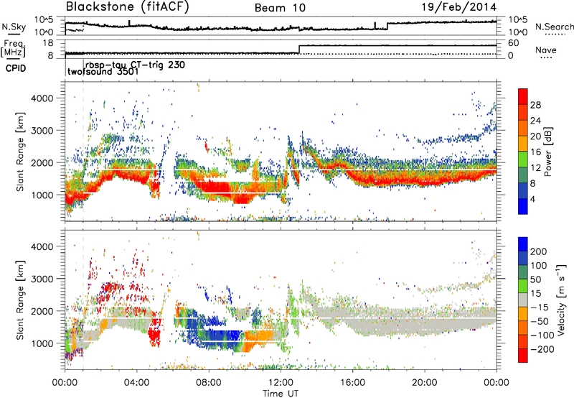Click the '60' Nave axis tick
This screenshot has height=398, width=574.
[514, 43]
